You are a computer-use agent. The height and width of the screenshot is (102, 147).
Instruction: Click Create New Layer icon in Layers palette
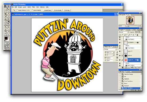coord(136,68)
